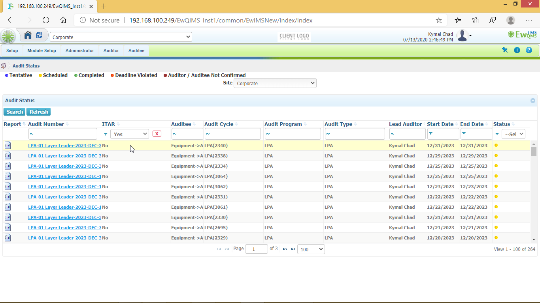The width and height of the screenshot is (540, 303).
Task: Click the End Date filter funnel icon
Action: pyautogui.click(x=464, y=134)
